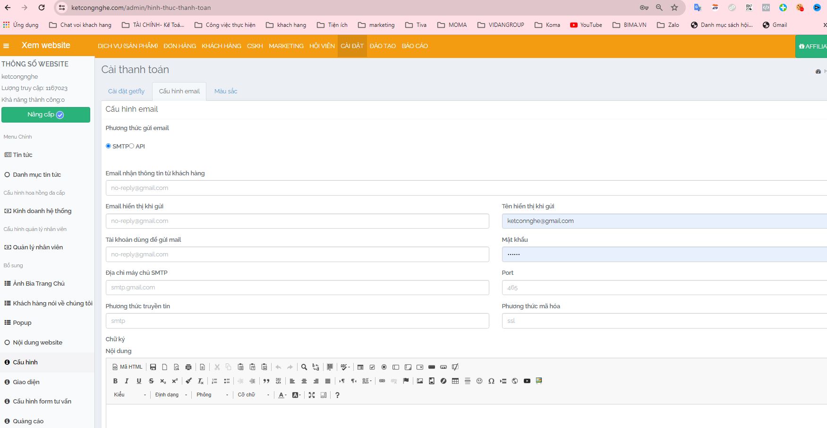Open the Xem website link
Screen dimensions: 827x428
click(46, 45)
